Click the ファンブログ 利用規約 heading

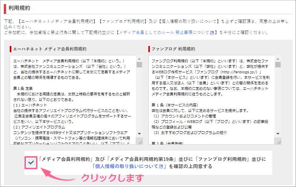173,49
